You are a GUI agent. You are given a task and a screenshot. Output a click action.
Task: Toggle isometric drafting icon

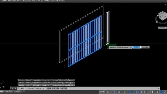tap(124, 92)
